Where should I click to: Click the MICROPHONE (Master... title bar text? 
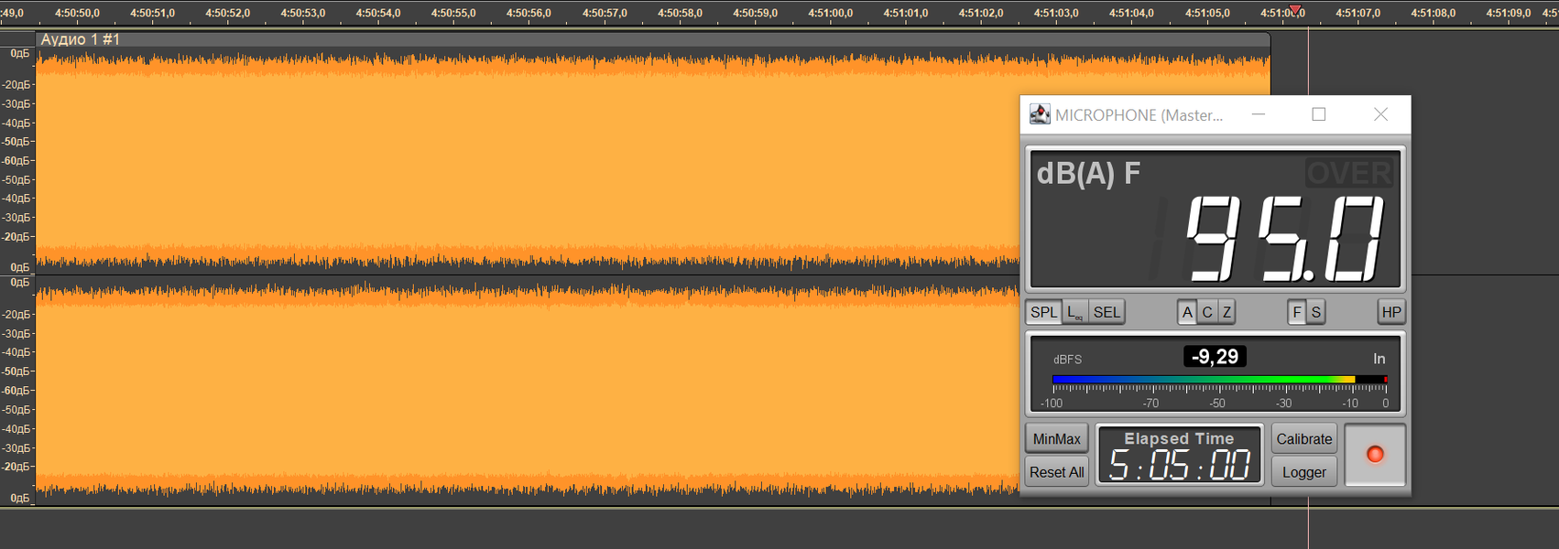coord(1139,115)
